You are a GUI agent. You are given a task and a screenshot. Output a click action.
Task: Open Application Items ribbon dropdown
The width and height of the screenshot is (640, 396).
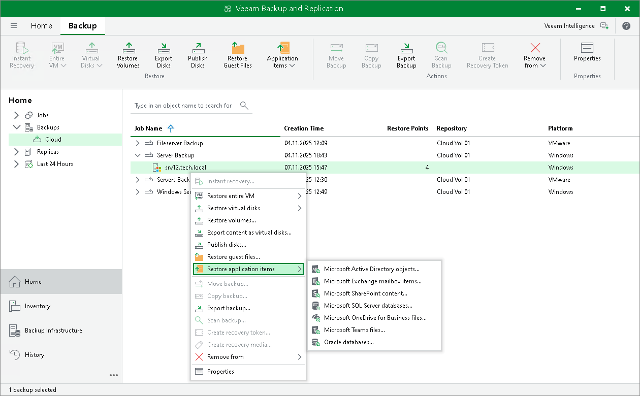pyautogui.click(x=282, y=55)
